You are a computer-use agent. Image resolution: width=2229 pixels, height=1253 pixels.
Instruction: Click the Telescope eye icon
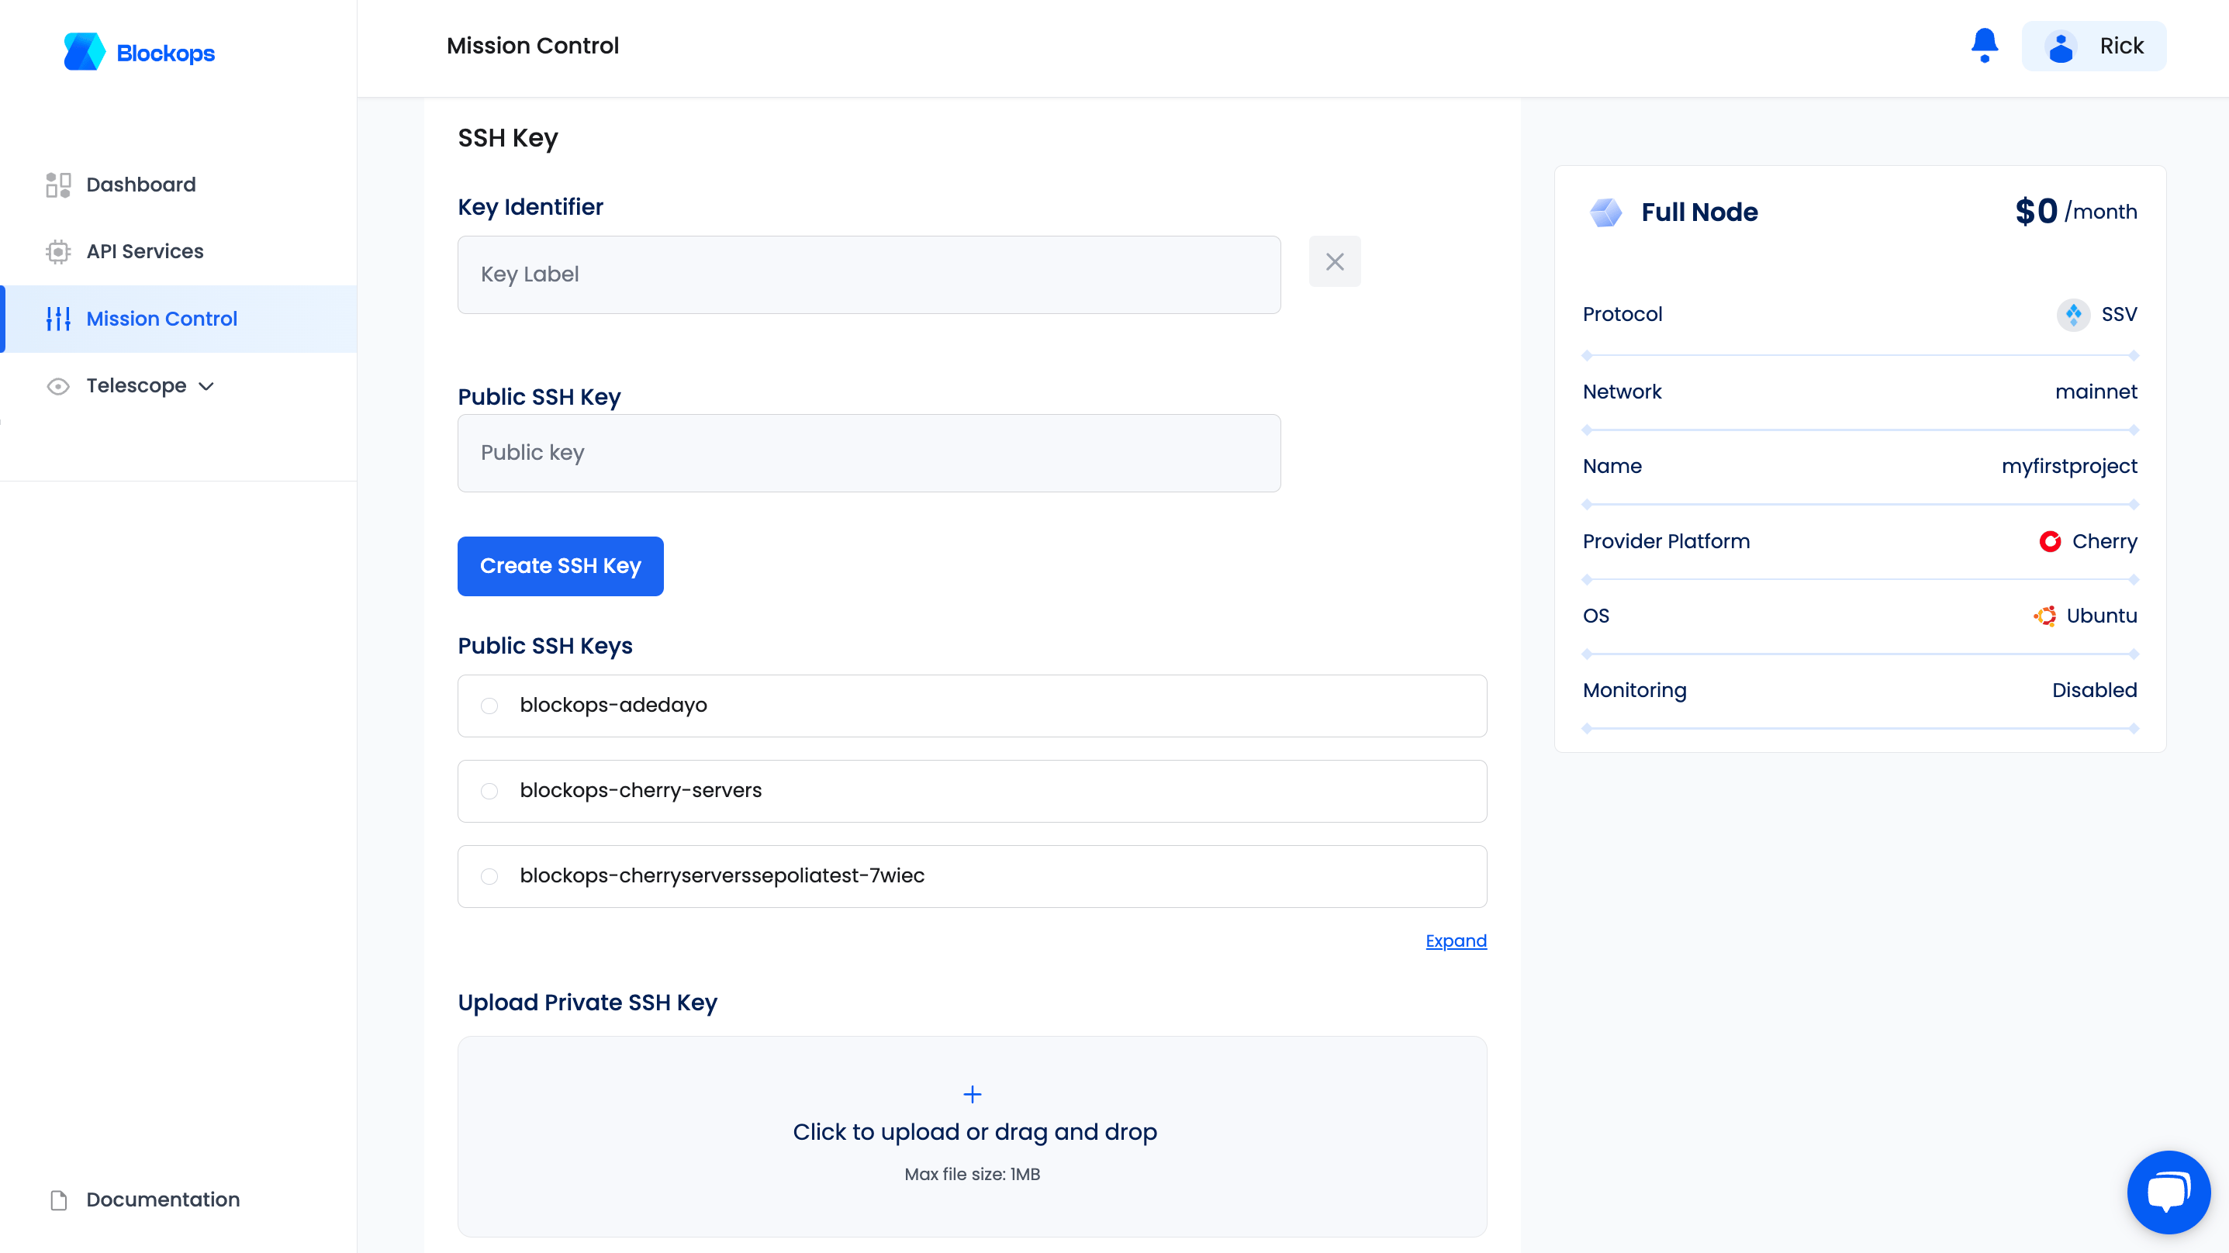(58, 386)
